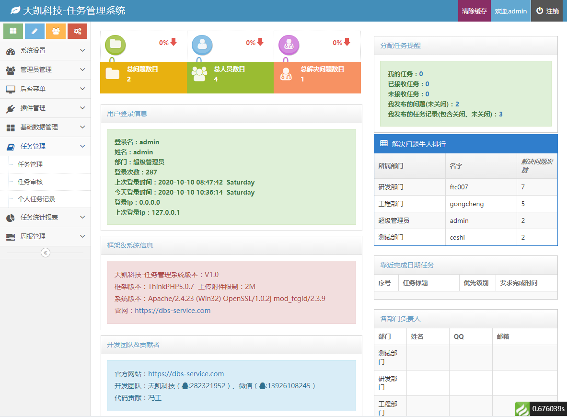Click the QQ penguin icon before 282321952
The image size is (567, 417).
point(185,386)
